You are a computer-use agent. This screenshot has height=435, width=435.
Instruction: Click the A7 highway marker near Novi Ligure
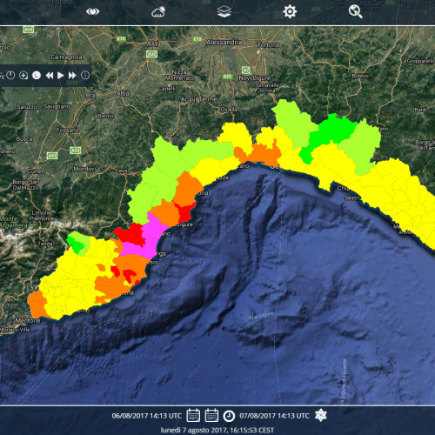pos(246,70)
